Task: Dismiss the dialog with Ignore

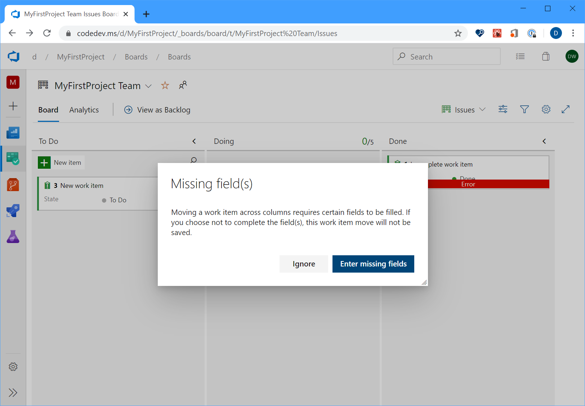Action: tap(304, 264)
